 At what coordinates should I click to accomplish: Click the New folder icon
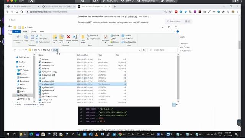click(83, 37)
